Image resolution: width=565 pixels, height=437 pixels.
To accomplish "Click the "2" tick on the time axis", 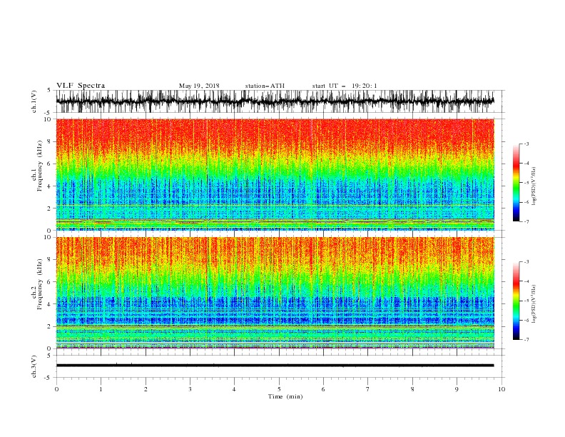I will pyautogui.click(x=146, y=389).
